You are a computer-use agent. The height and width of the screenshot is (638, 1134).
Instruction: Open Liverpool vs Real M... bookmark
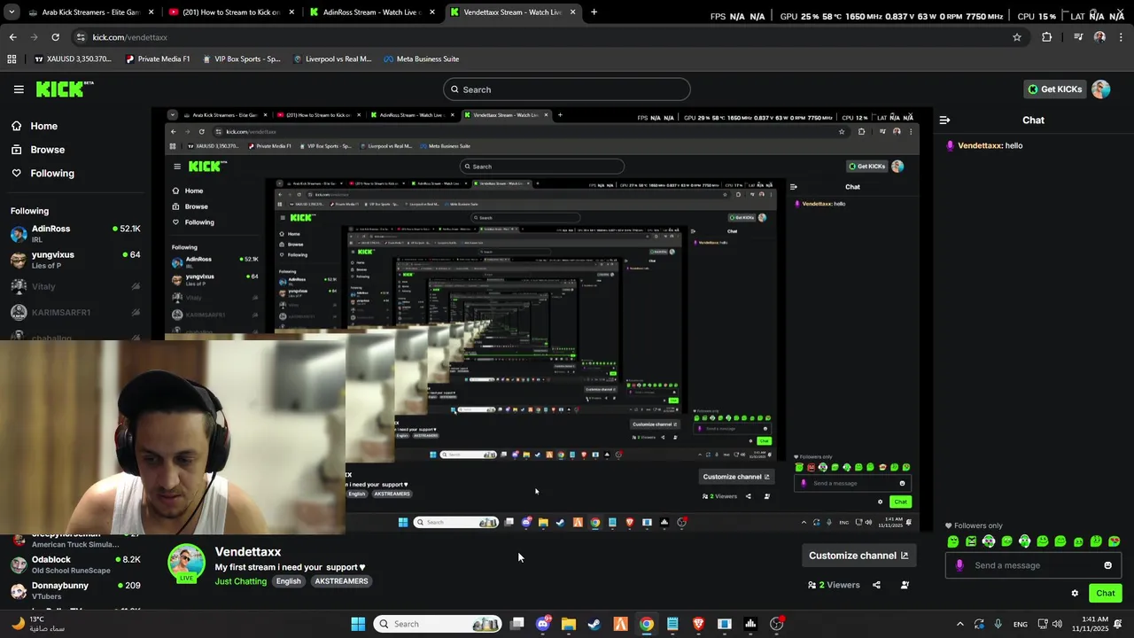pyautogui.click(x=332, y=59)
